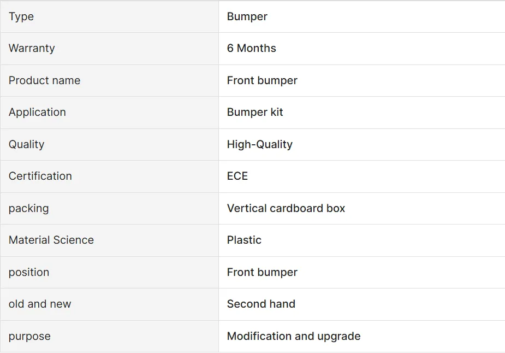Image resolution: width=505 pixels, height=353 pixels.
Task: Click the Quality label
Action: [26, 144]
